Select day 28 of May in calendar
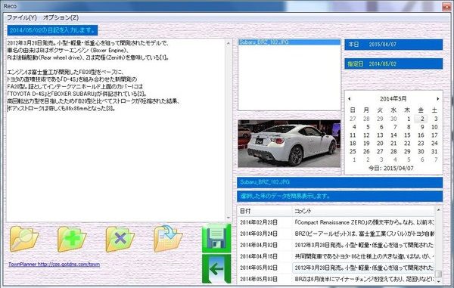 393,151
